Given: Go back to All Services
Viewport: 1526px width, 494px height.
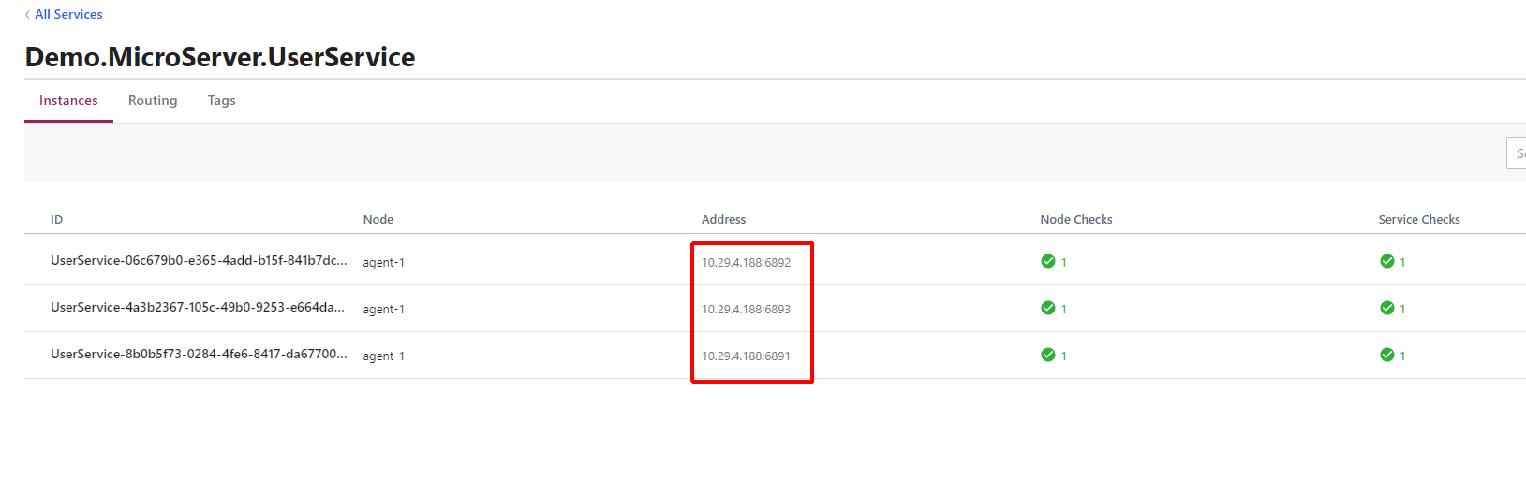Looking at the screenshot, I should coord(68,14).
